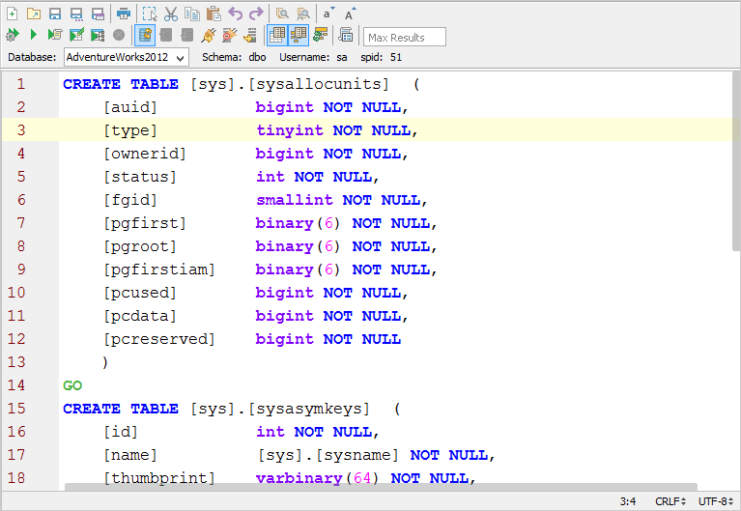Click the play icon with tree diagram
The height and width of the screenshot is (511, 741).
pyautogui.click(x=98, y=35)
